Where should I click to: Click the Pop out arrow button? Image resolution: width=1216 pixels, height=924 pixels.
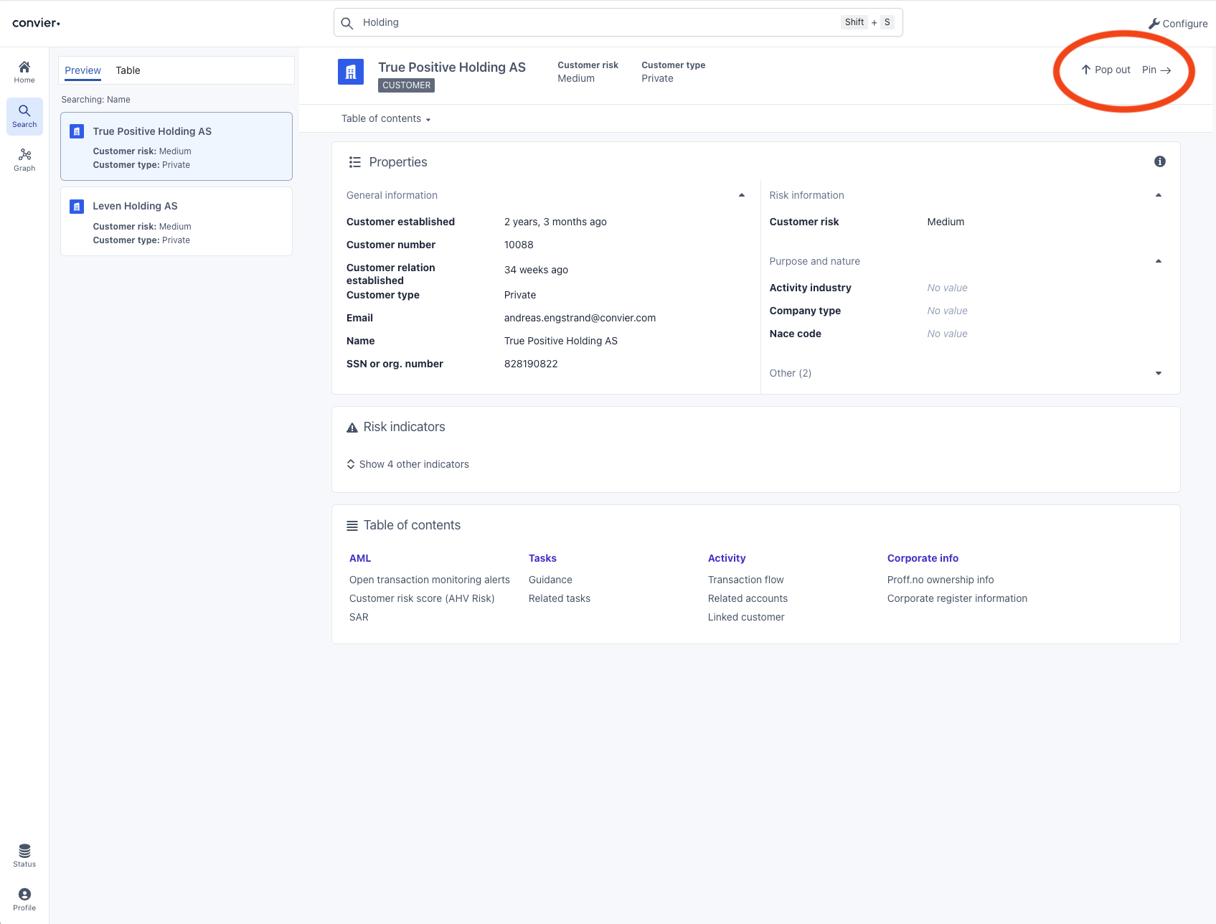(1106, 70)
